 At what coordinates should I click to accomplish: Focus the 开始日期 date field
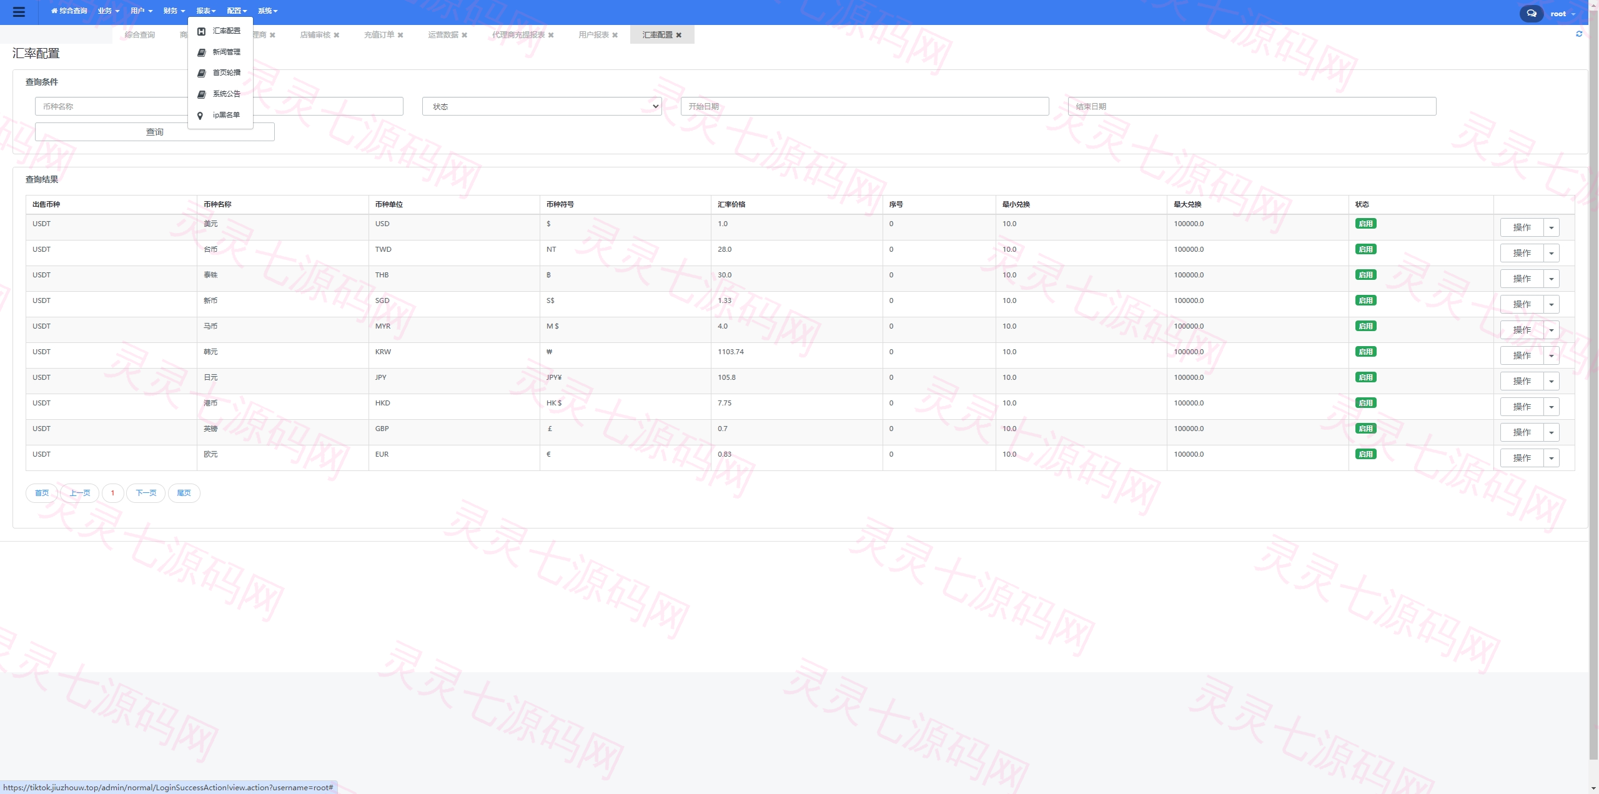(864, 106)
